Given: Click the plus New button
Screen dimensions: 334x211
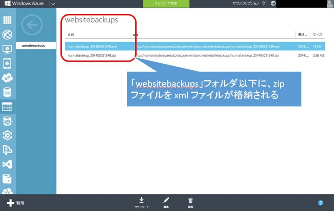Looking at the screenshot, I should (x=15, y=203).
